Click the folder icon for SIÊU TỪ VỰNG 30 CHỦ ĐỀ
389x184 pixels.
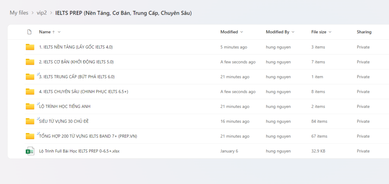30,121
